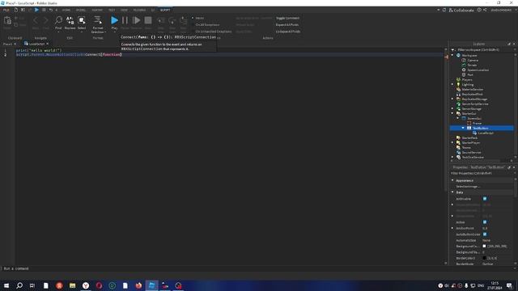518x291 pixels.
Task: Collapse the Workspace tree node
Action: pyautogui.click(x=452, y=56)
